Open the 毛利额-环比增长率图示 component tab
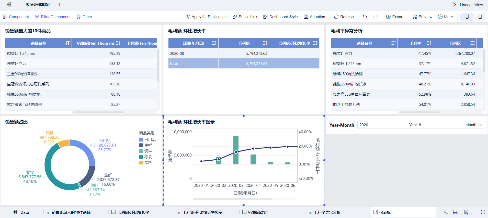 [x=200, y=212]
